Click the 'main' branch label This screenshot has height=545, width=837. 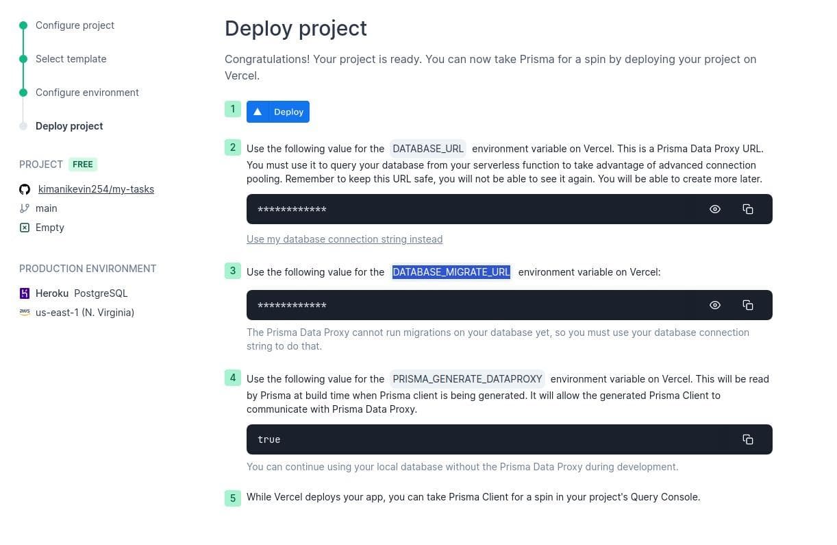click(47, 208)
